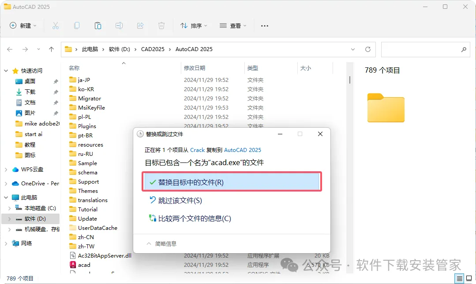
Task: Click the Paste clipboard icon in toolbar
Action: [98, 26]
